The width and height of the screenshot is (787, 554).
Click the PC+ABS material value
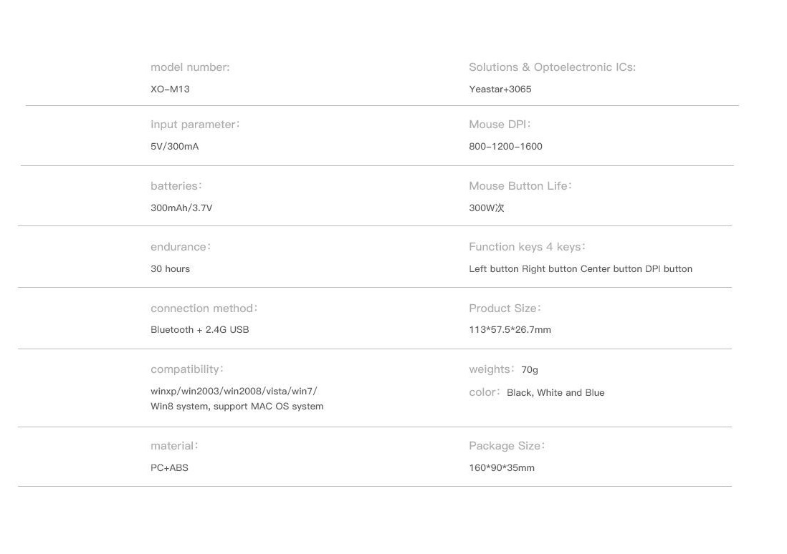[x=169, y=468]
